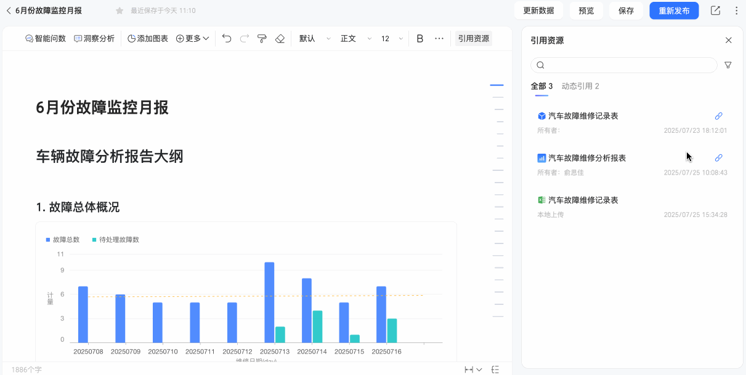Focus the resource search field
This screenshot has width=746, height=375.
[624, 65]
